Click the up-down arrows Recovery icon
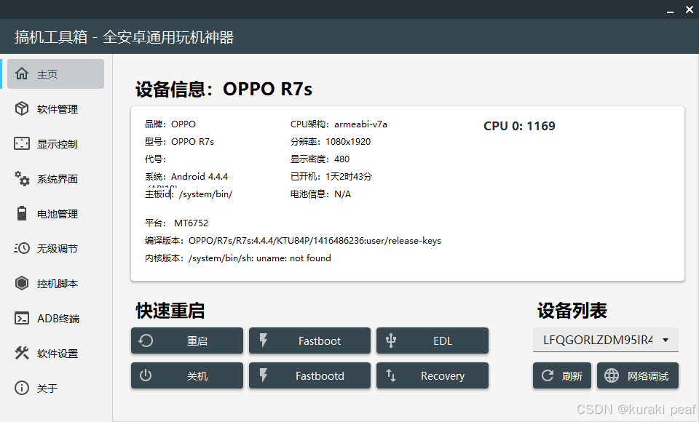This screenshot has height=422, width=699. (391, 375)
